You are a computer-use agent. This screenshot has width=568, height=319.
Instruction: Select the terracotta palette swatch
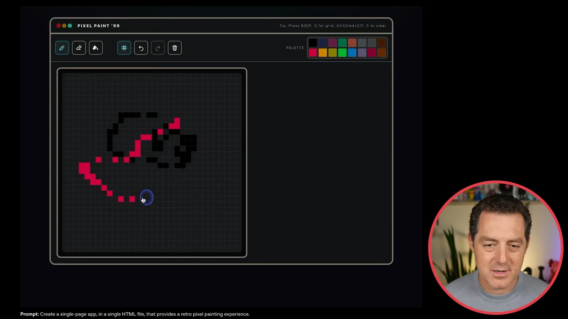[352, 43]
